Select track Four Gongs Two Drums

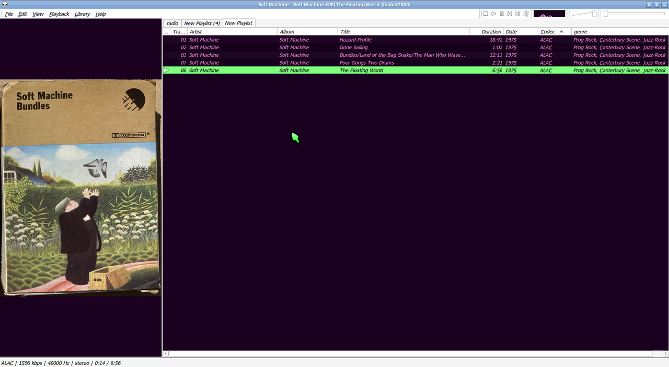[x=416, y=63]
